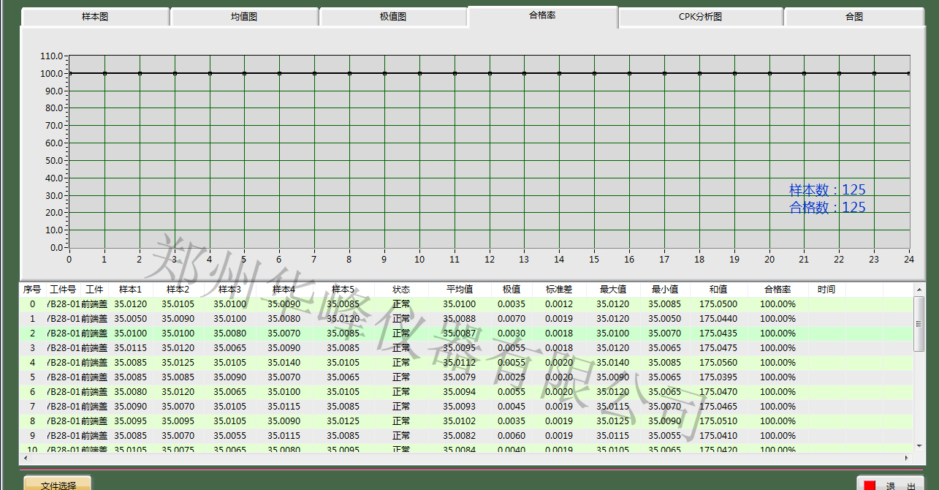Click the 平均值 column header
The image size is (939, 490).
459,290
